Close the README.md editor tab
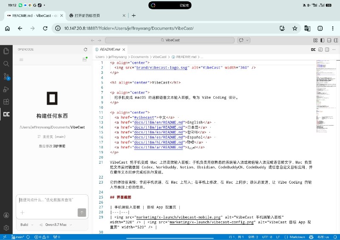Viewport: 340px width, 240px height. pyautogui.click(x=124, y=50)
